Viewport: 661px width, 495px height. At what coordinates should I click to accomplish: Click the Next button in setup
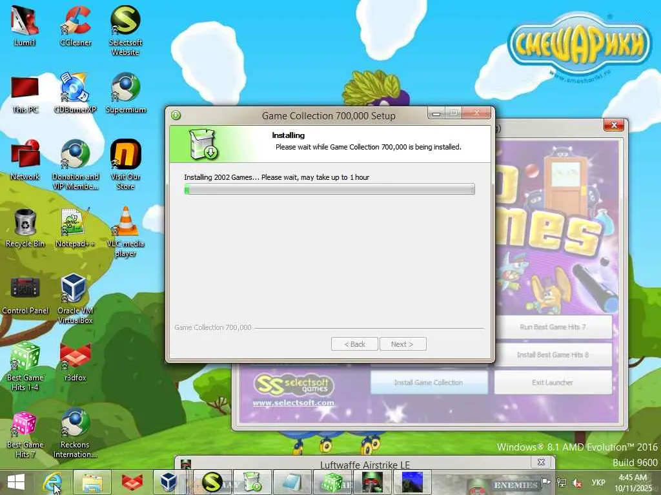tap(403, 344)
